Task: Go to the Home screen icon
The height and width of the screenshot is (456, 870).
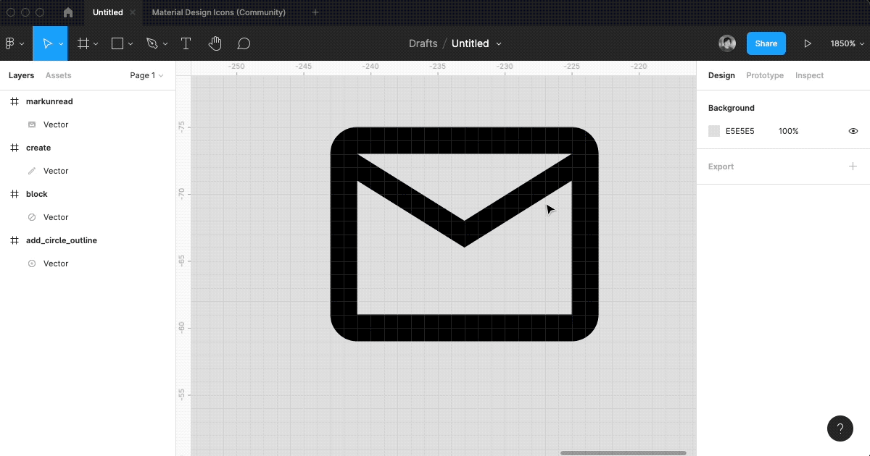Action: pyautogui.click(x=68, y=12)
